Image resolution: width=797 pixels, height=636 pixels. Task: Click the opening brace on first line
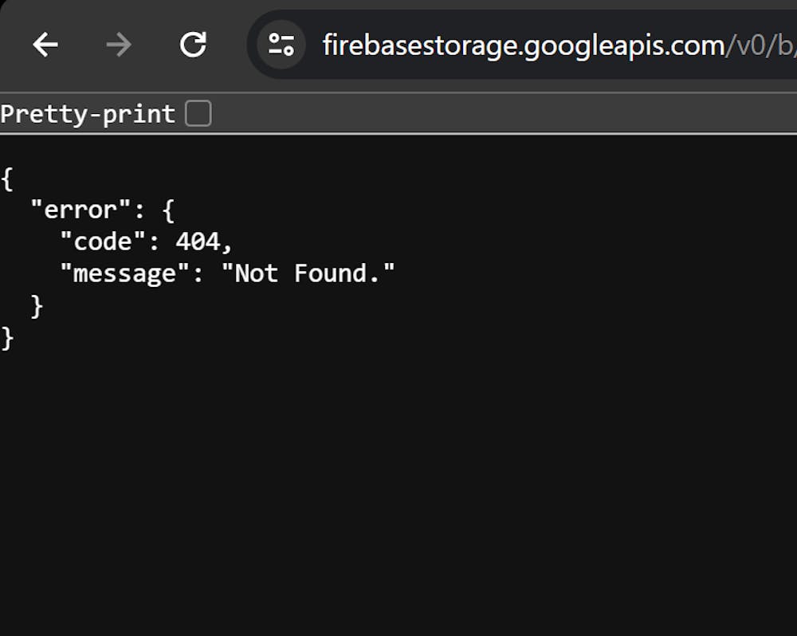pyautogui.click(x=7, y=179)
